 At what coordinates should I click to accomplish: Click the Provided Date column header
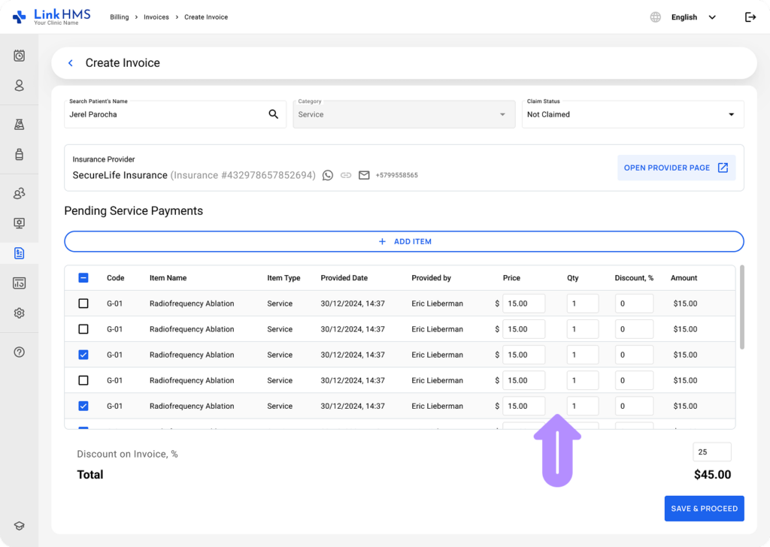344,278
